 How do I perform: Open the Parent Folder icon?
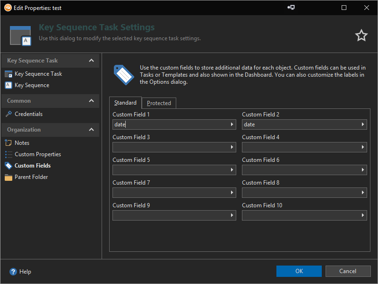pyautogui.click(x=9, y=177)
